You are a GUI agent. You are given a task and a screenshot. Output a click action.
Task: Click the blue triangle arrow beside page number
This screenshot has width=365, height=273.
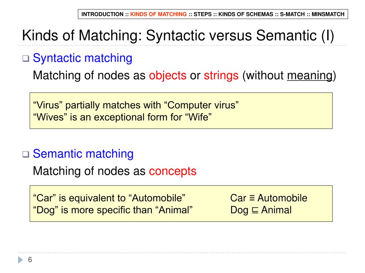pyautogui.click(x=20, y=260)
